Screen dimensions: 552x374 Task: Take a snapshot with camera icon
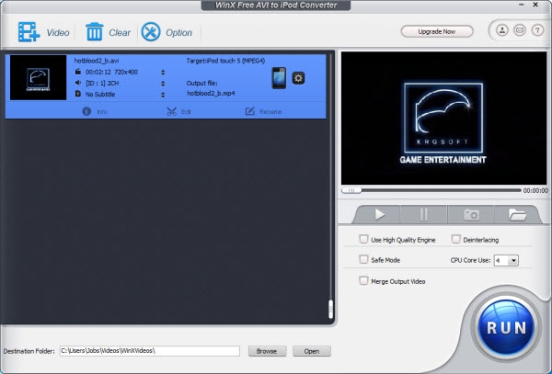click(x=471, y=214)
